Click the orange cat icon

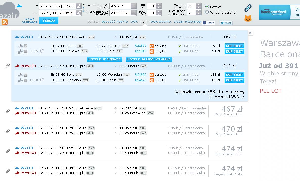tap(248, 18)
